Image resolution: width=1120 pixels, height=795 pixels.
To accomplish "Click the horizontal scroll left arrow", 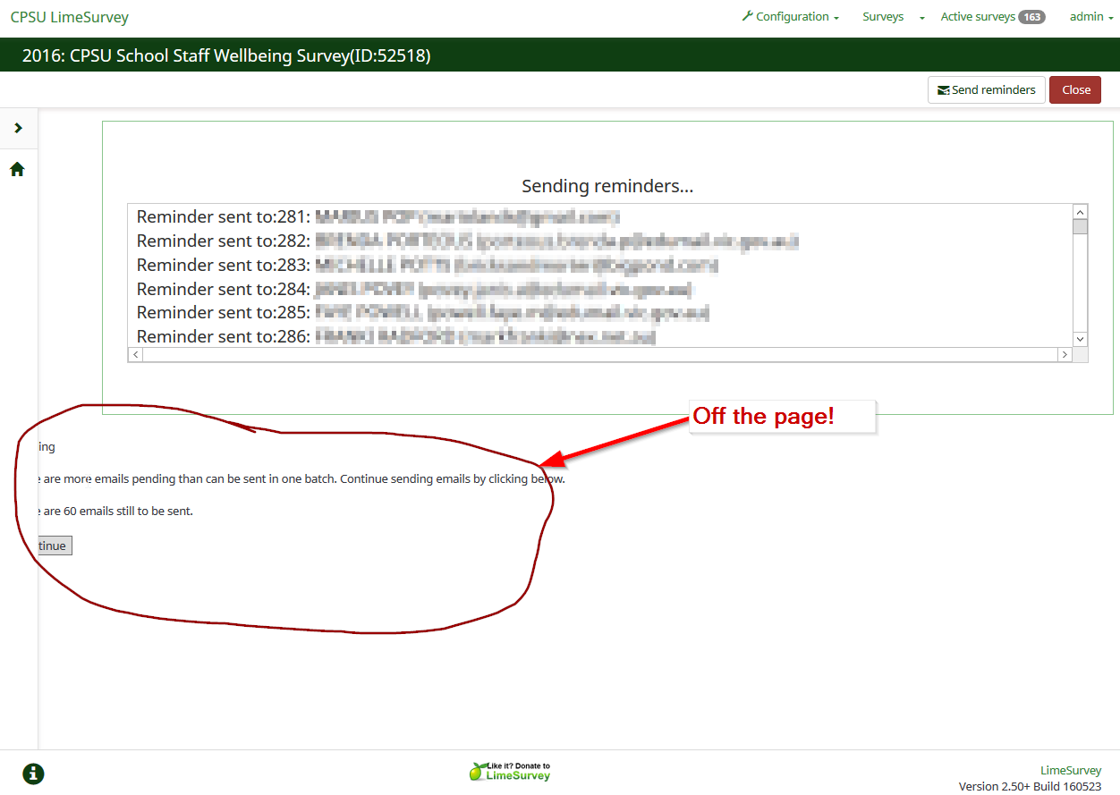I will 135,355.
